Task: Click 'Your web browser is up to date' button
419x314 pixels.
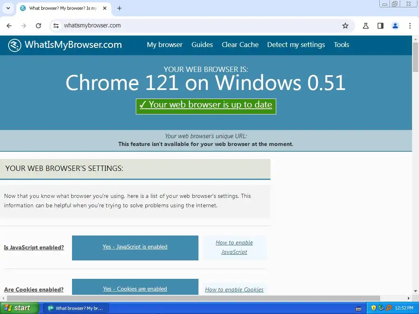Action: click(206, 106)
